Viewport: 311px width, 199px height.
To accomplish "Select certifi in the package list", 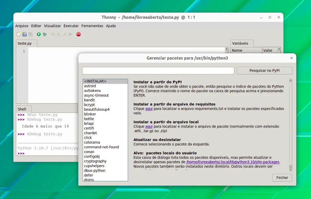I will pyautogui.click(x=105, y=128).
